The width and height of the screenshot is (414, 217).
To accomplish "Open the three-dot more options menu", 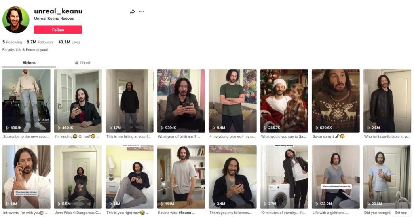I will click(142, 11).
